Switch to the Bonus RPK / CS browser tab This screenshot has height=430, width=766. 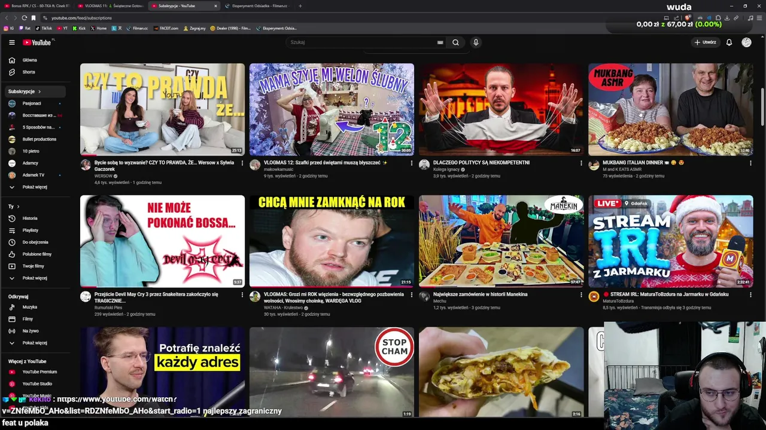tap(37, 6)
